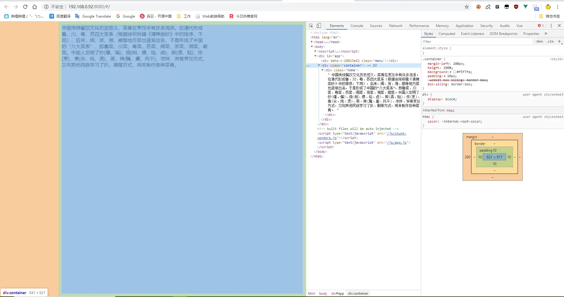
Task: Open the extension with the 99 badge
Action: tap(536, 7)
